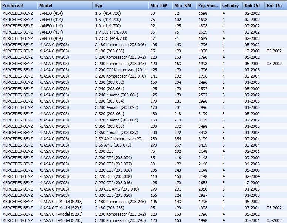The image size is (287, 223).
Task: Click the Rok Od value 10-2000
Action: [x=252, y=51]
